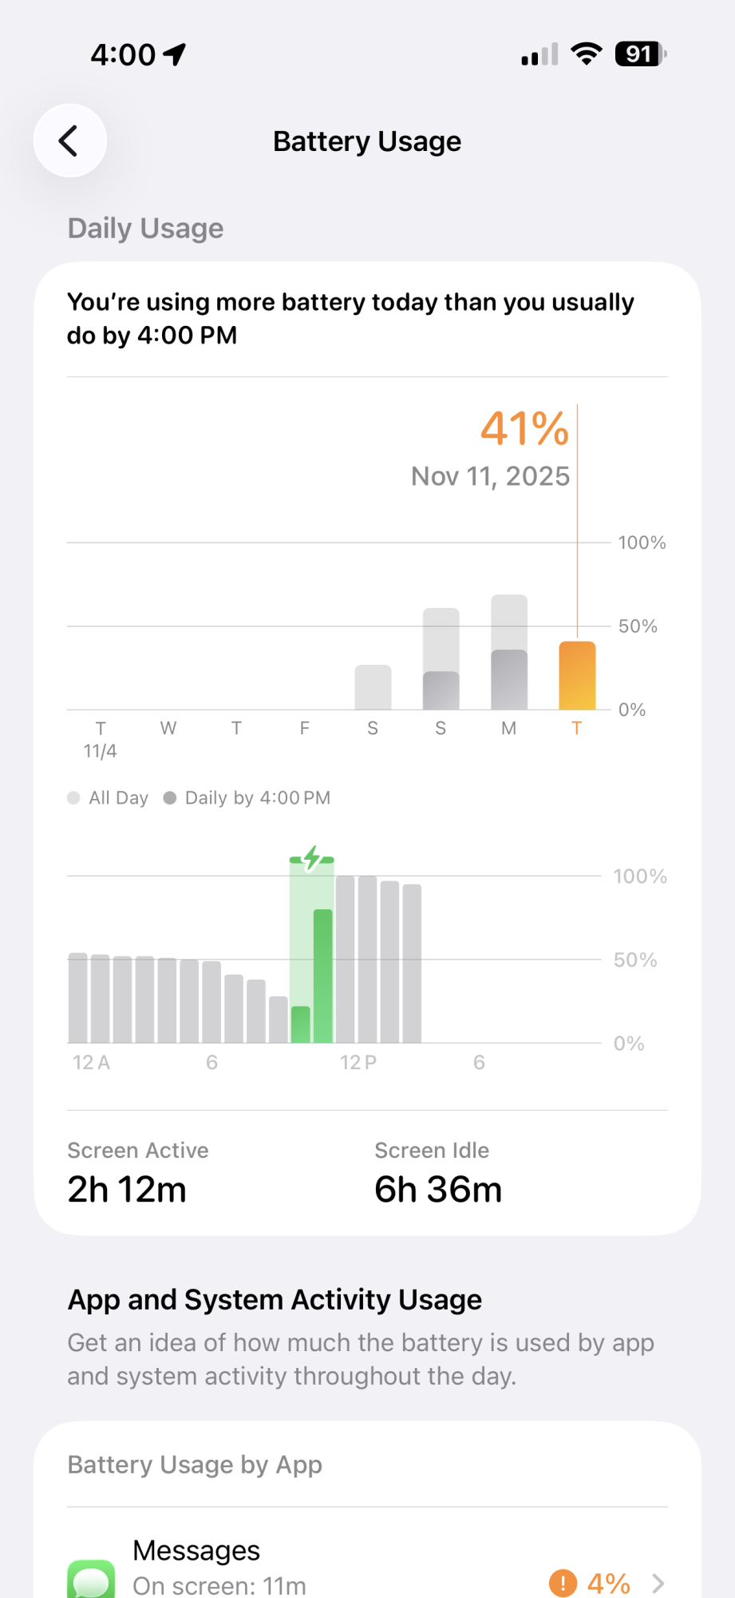Select Saturday's bar in daily usage chart
This screenshot has height=1598, width=735.
tap(373, 687)
